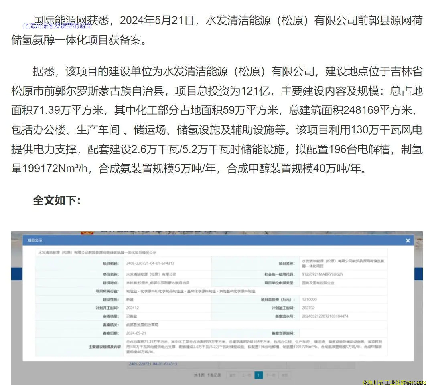Open project link 2405-220721-04-01-614313 below the dialog
Screen dimensions: 430x389
tap(153, 364)
